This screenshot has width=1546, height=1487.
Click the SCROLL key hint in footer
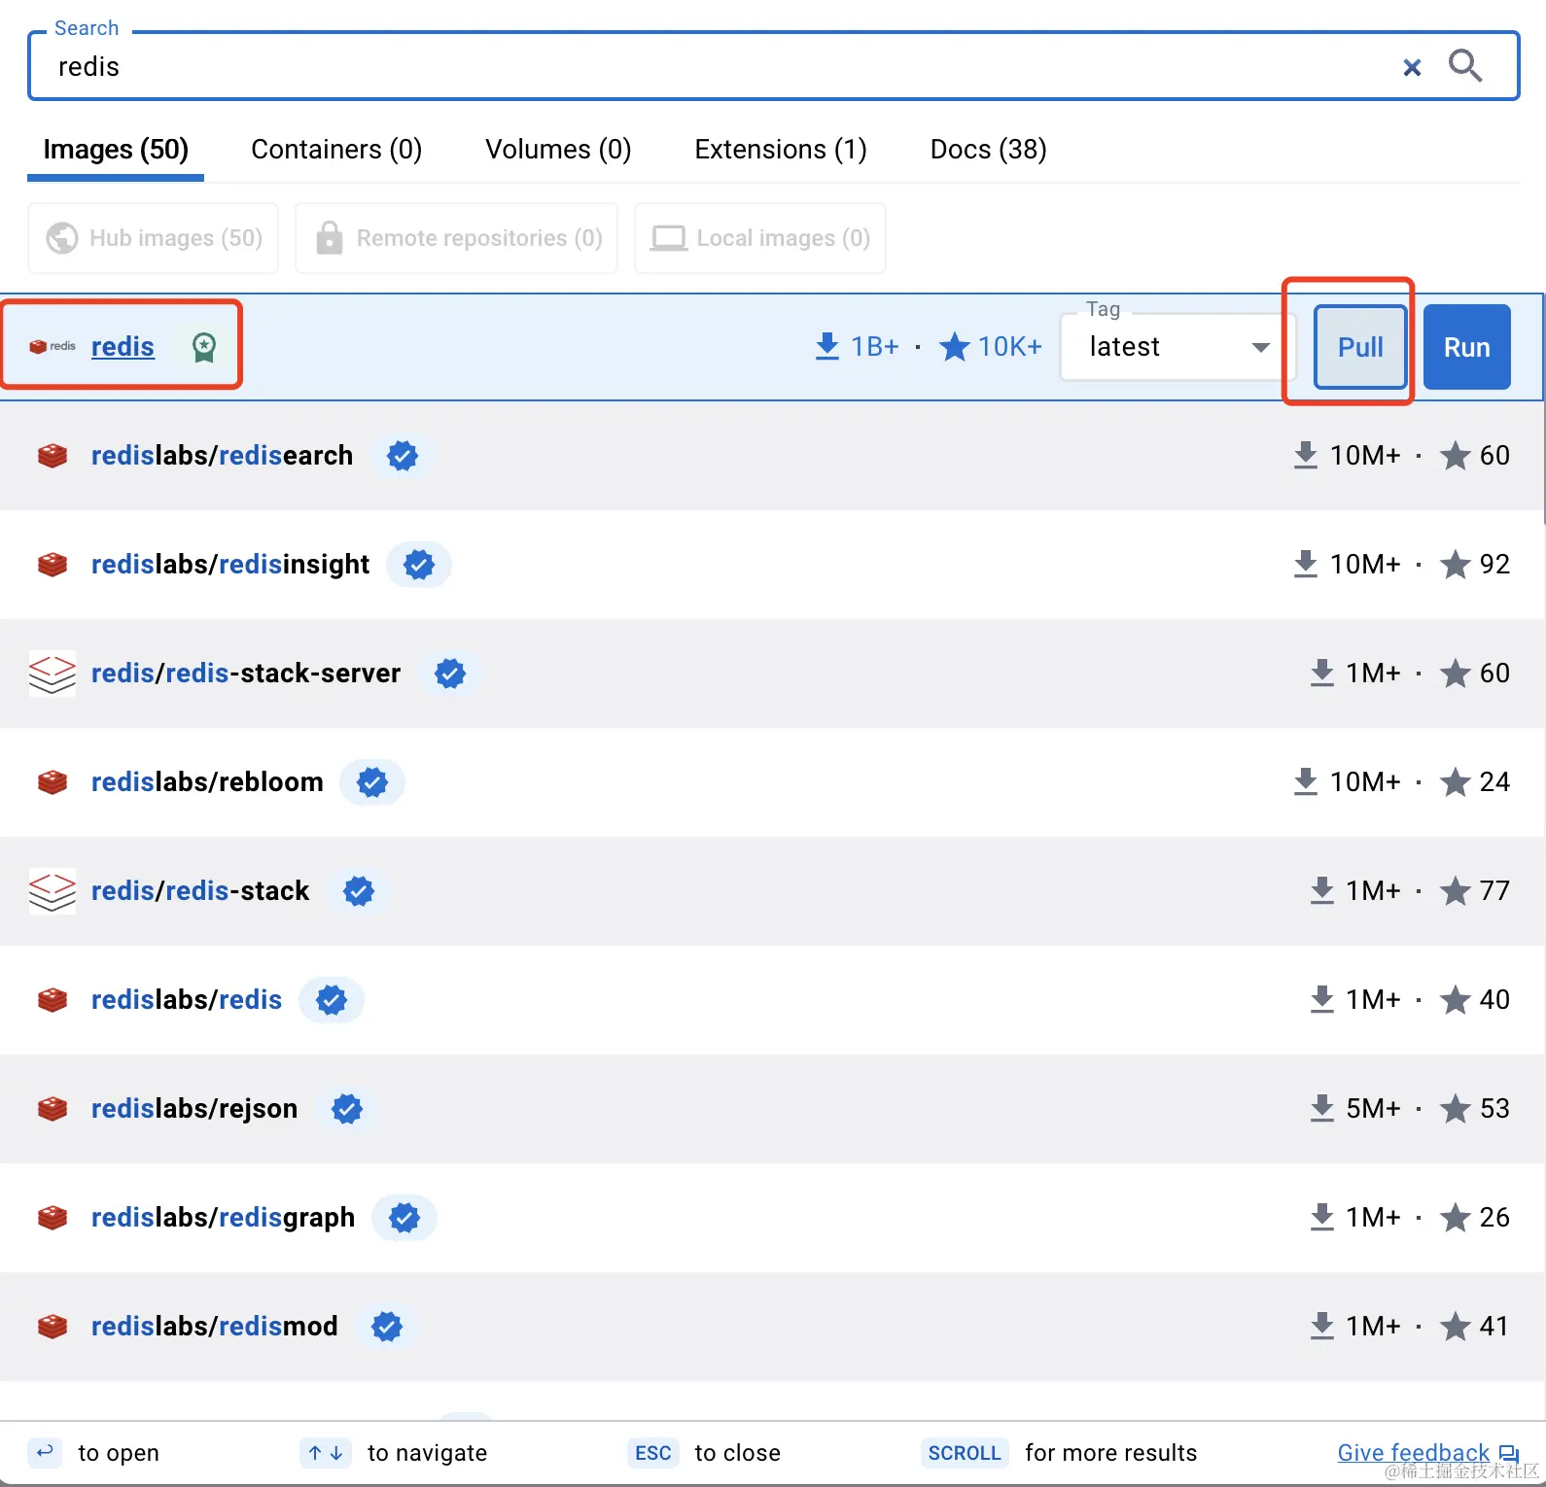pos(965,1453)
